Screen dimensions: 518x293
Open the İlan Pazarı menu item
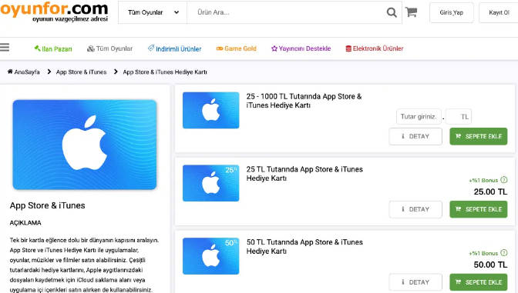53,48
